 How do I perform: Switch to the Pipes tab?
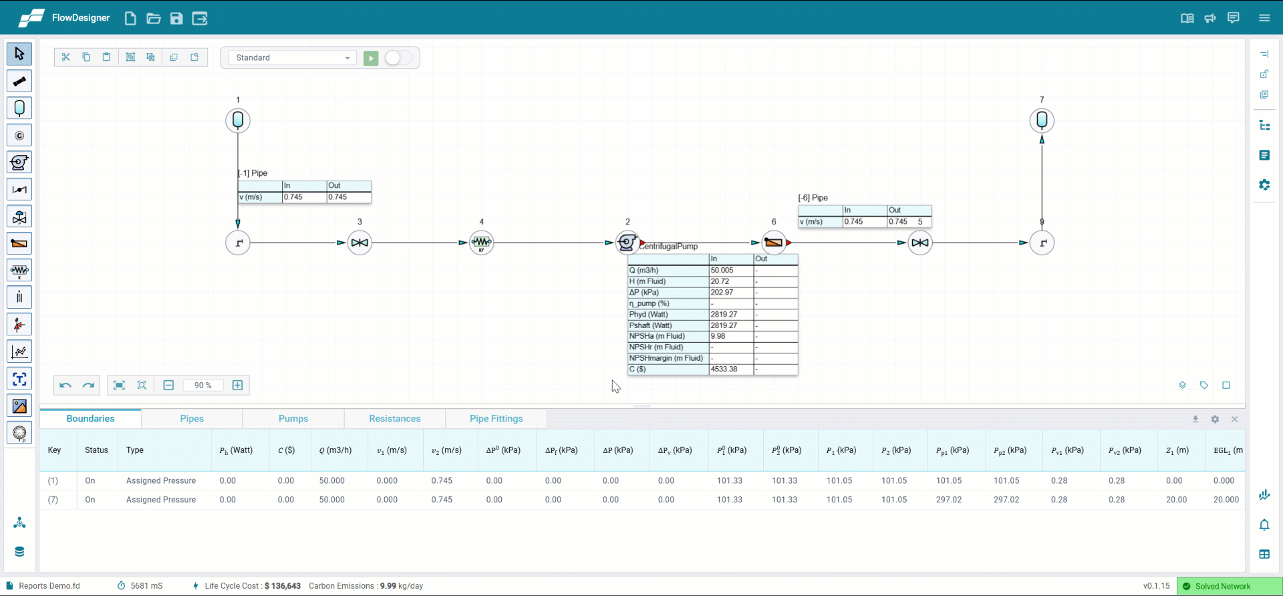pyautogui.click(x=192, y=419)
